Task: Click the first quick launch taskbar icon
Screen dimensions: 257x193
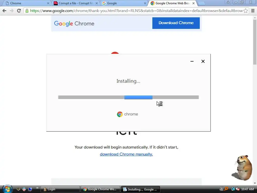Action: 18,189
